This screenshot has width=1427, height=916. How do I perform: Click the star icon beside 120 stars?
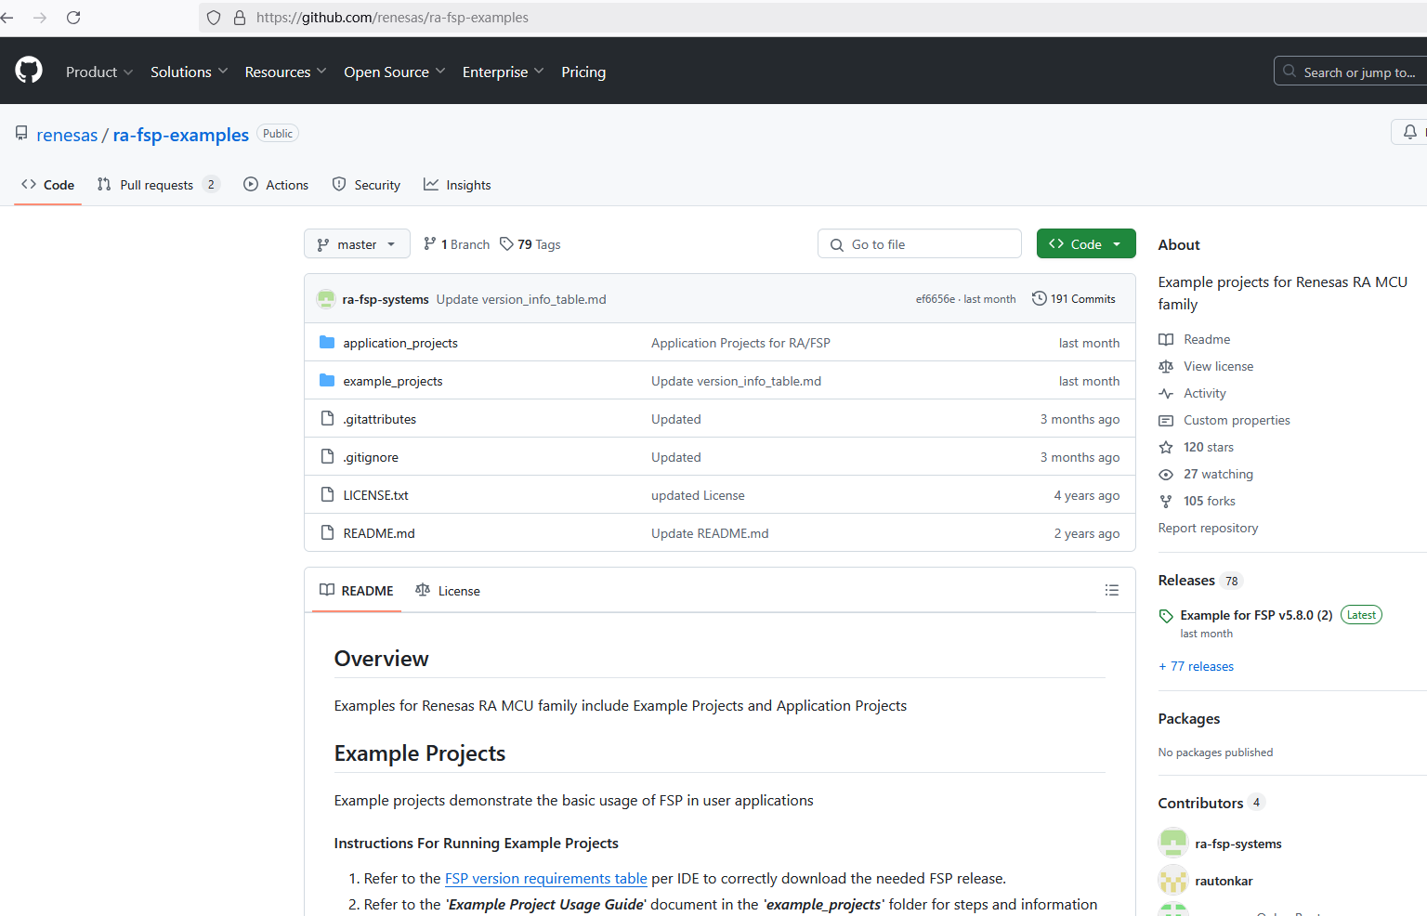[1166, 448]
